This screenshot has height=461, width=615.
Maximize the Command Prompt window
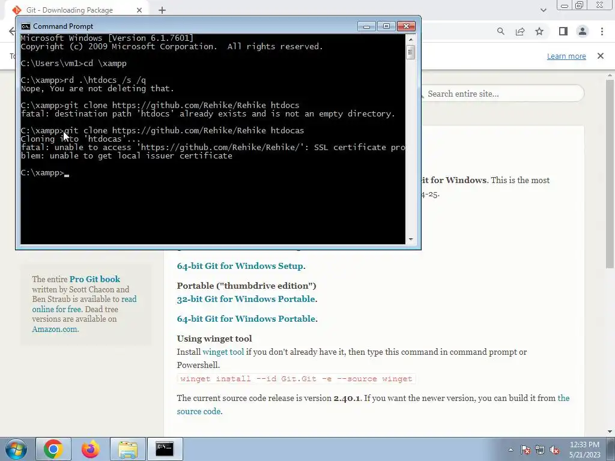click(386, 26)
